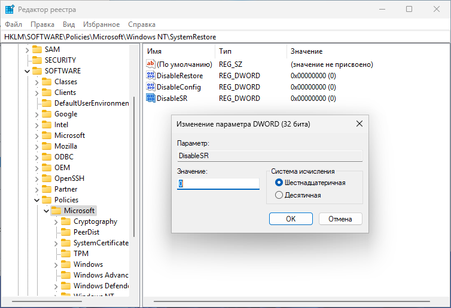Image resolution: width=451 pixels, height=308 pixels.
Task: Close the DWORD edit dialog
Action: click(x=359, y=124)
